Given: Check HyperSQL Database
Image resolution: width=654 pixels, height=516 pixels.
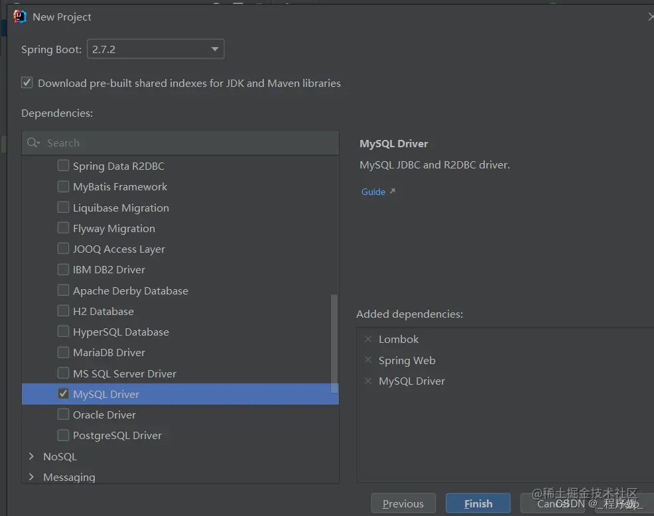Looking at the screenshot, I should (x=63, y=331).
